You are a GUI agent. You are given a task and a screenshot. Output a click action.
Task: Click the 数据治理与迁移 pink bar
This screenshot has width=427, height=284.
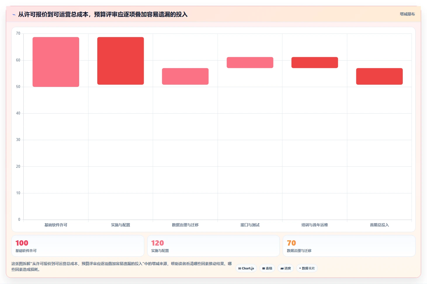pos(185,76)
